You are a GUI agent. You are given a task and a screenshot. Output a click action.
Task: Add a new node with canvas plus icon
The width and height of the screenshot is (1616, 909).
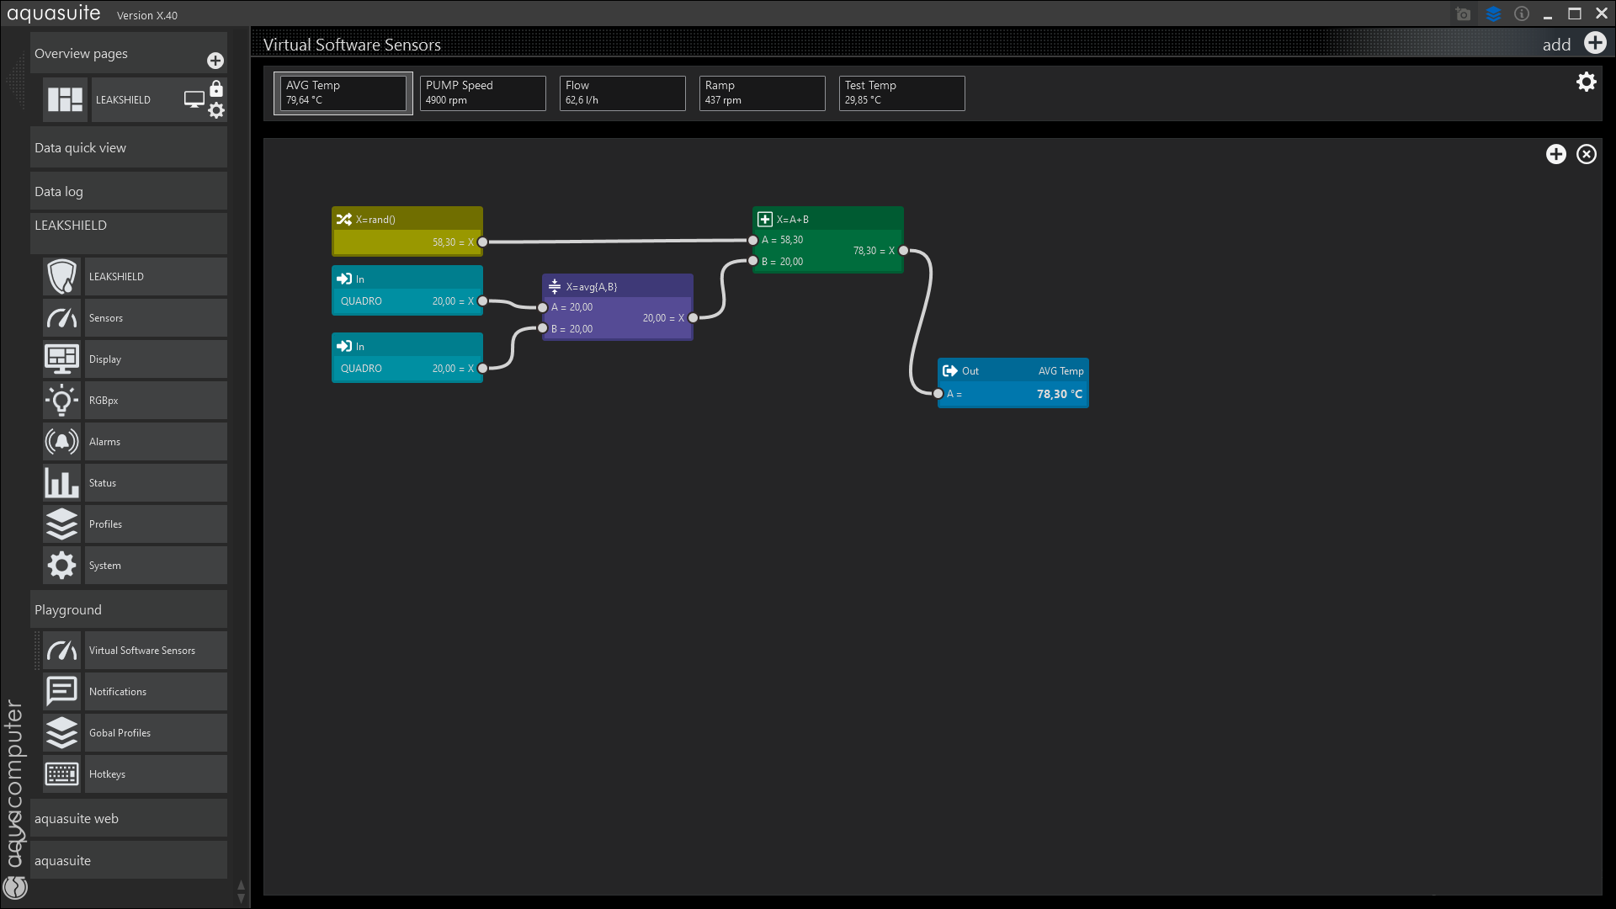[x=1555, y=154]
